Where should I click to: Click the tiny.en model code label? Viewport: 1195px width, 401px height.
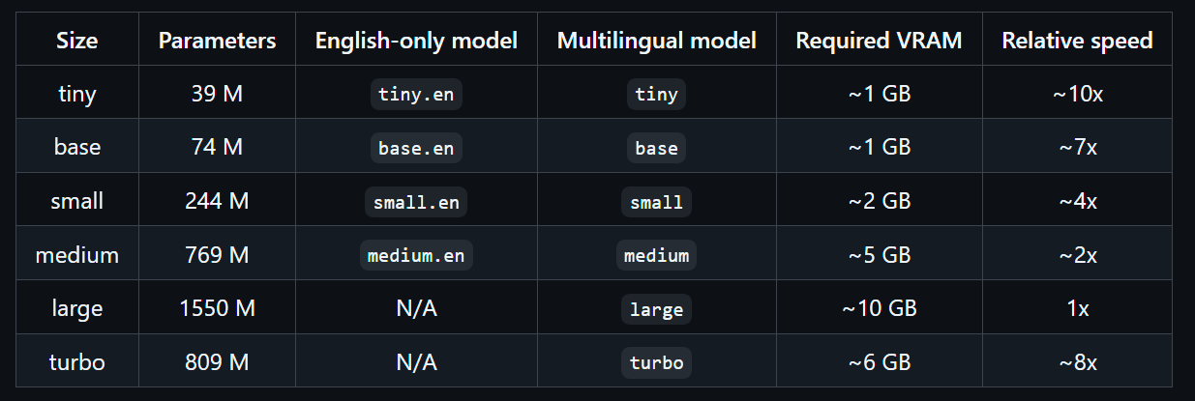(416, 95)
